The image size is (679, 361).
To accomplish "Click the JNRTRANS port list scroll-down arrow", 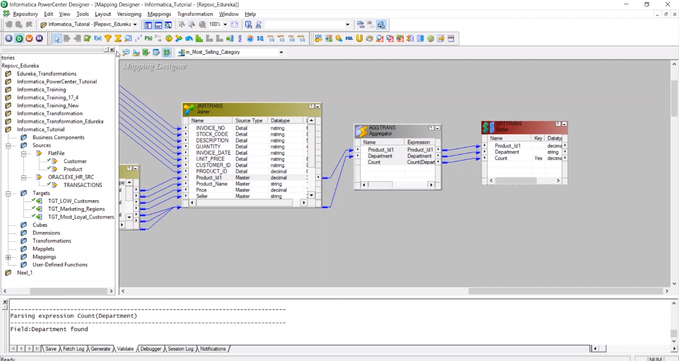I will tap(311, 195).
